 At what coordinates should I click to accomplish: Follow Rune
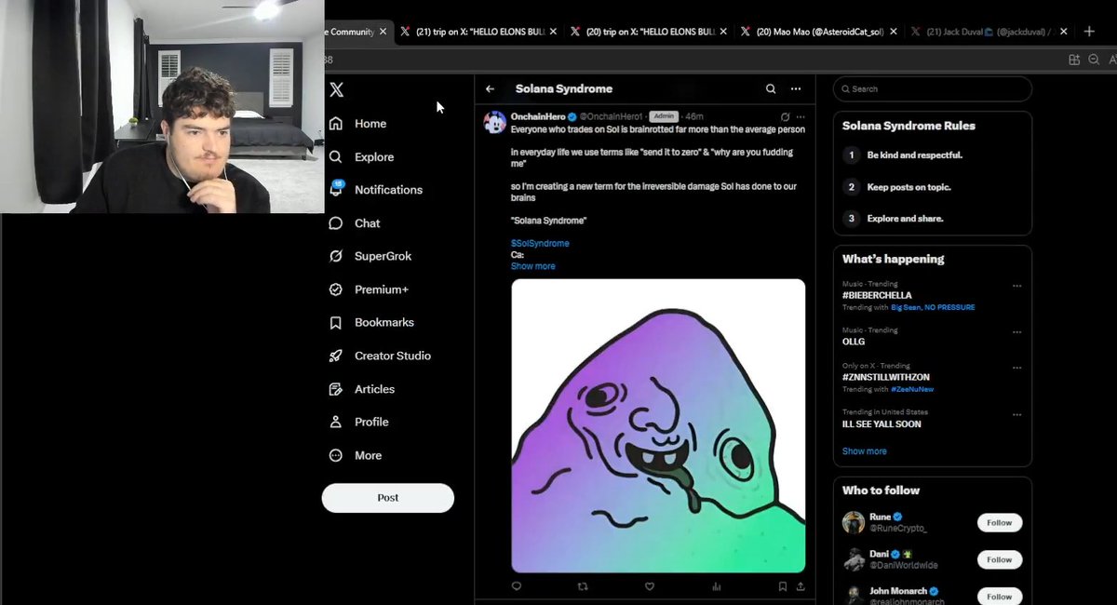tap(1000, 523)
